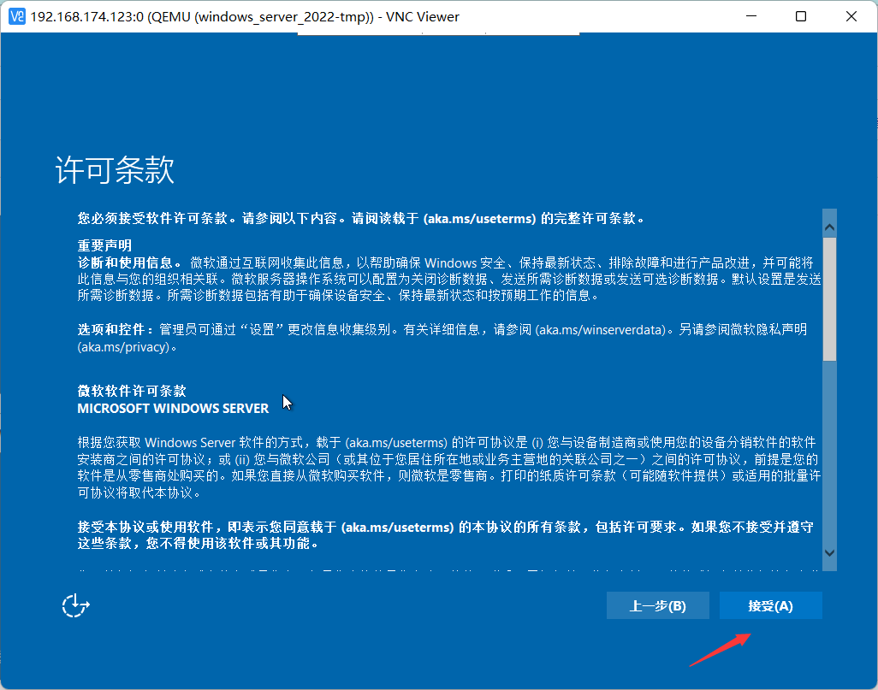Click the 许可条款 page heading
This screenshot has height=690, width=878.
pyautogui.click(x=115, y=169)
